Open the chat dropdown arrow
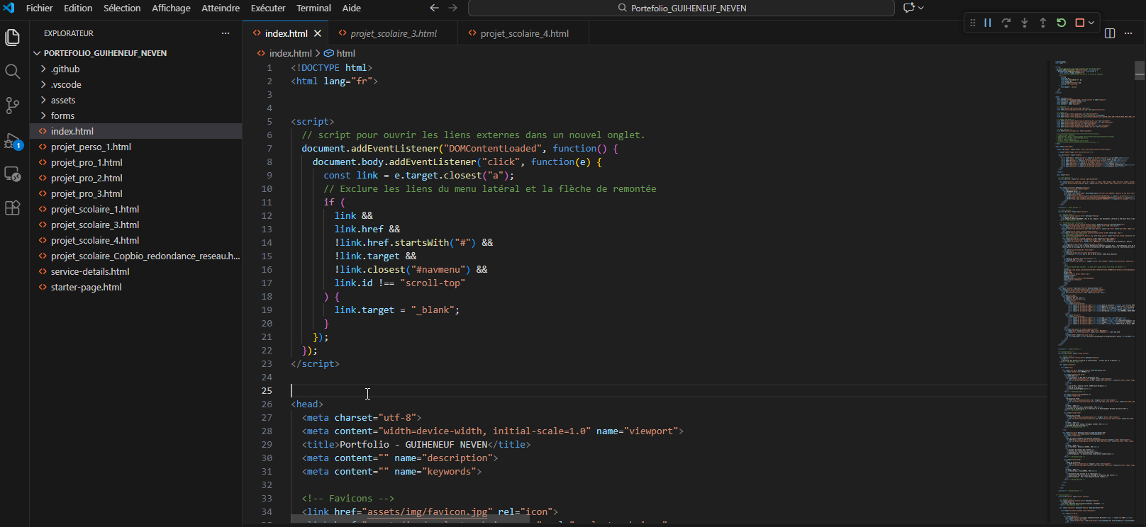Image resolution: width=1146 pixels, height=527 pixels. click(921, 8)
